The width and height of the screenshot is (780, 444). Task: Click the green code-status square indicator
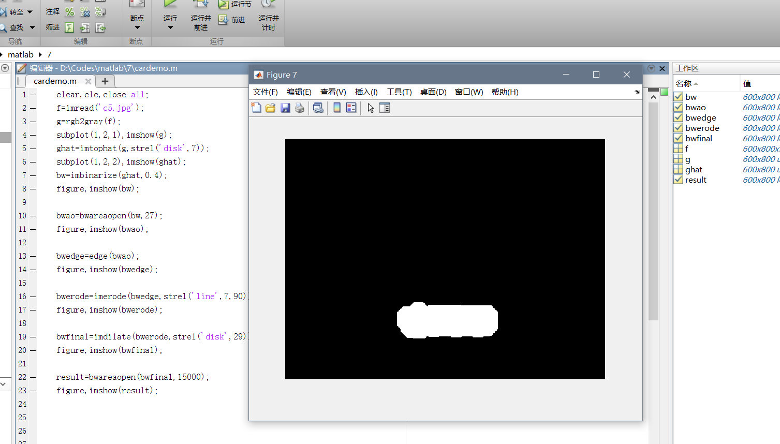tap(664, 92)
